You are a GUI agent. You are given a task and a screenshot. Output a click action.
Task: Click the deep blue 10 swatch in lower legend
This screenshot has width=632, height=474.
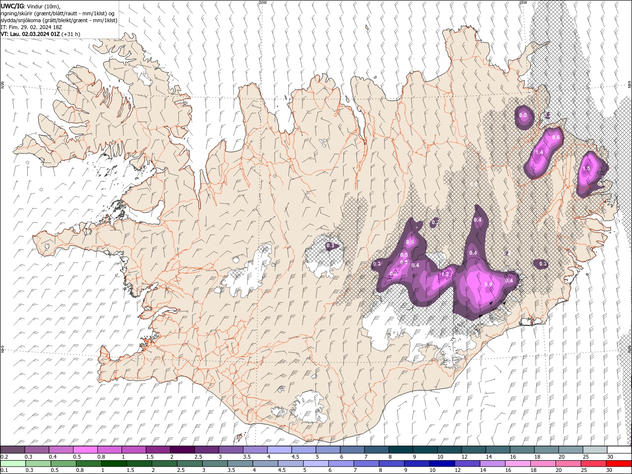(441, 464)
